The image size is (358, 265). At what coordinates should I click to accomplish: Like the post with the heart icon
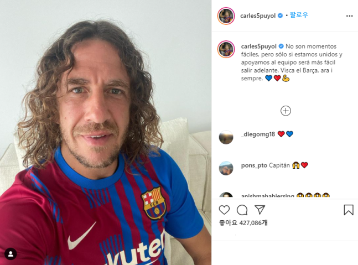pyautogui.click(x=224, y=210)
